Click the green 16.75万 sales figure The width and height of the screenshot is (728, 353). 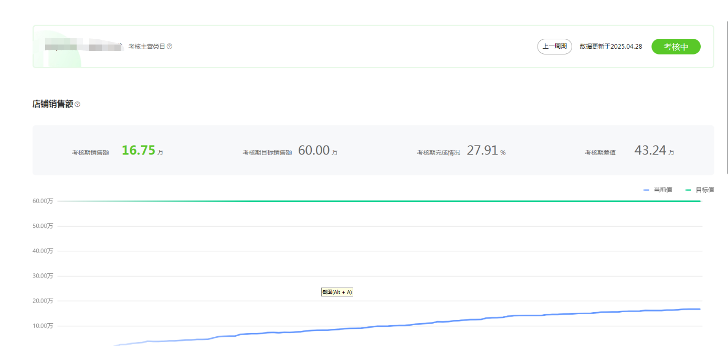tap(139, 151)
